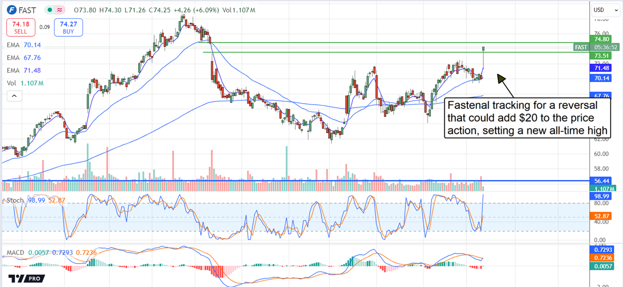
Task: Select the EMA 67.76 indicator legend
Action: 24,58
